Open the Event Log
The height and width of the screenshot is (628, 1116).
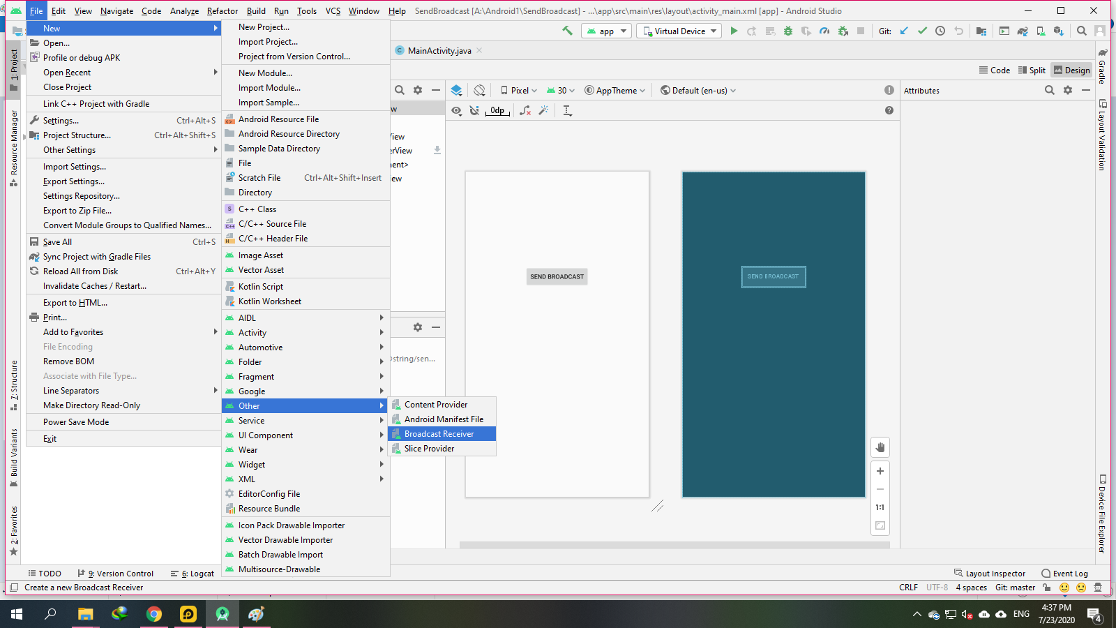pyautogui.click(x=1064, y=573)
